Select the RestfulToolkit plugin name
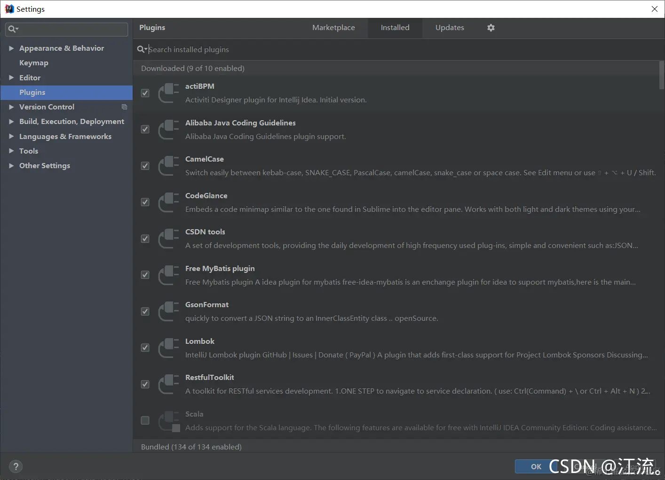The image size is (665, 480). (x=210, y=377)
